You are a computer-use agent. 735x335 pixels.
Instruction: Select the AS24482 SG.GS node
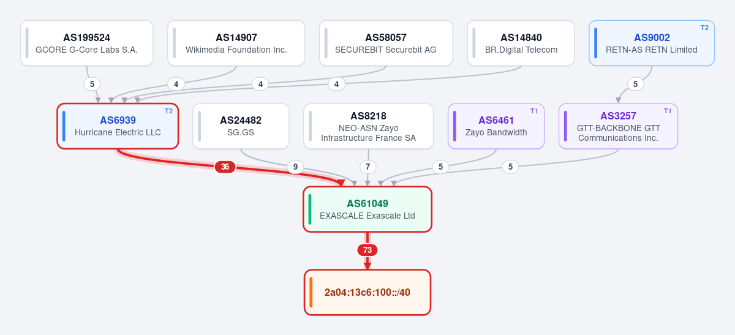[241, 126]
